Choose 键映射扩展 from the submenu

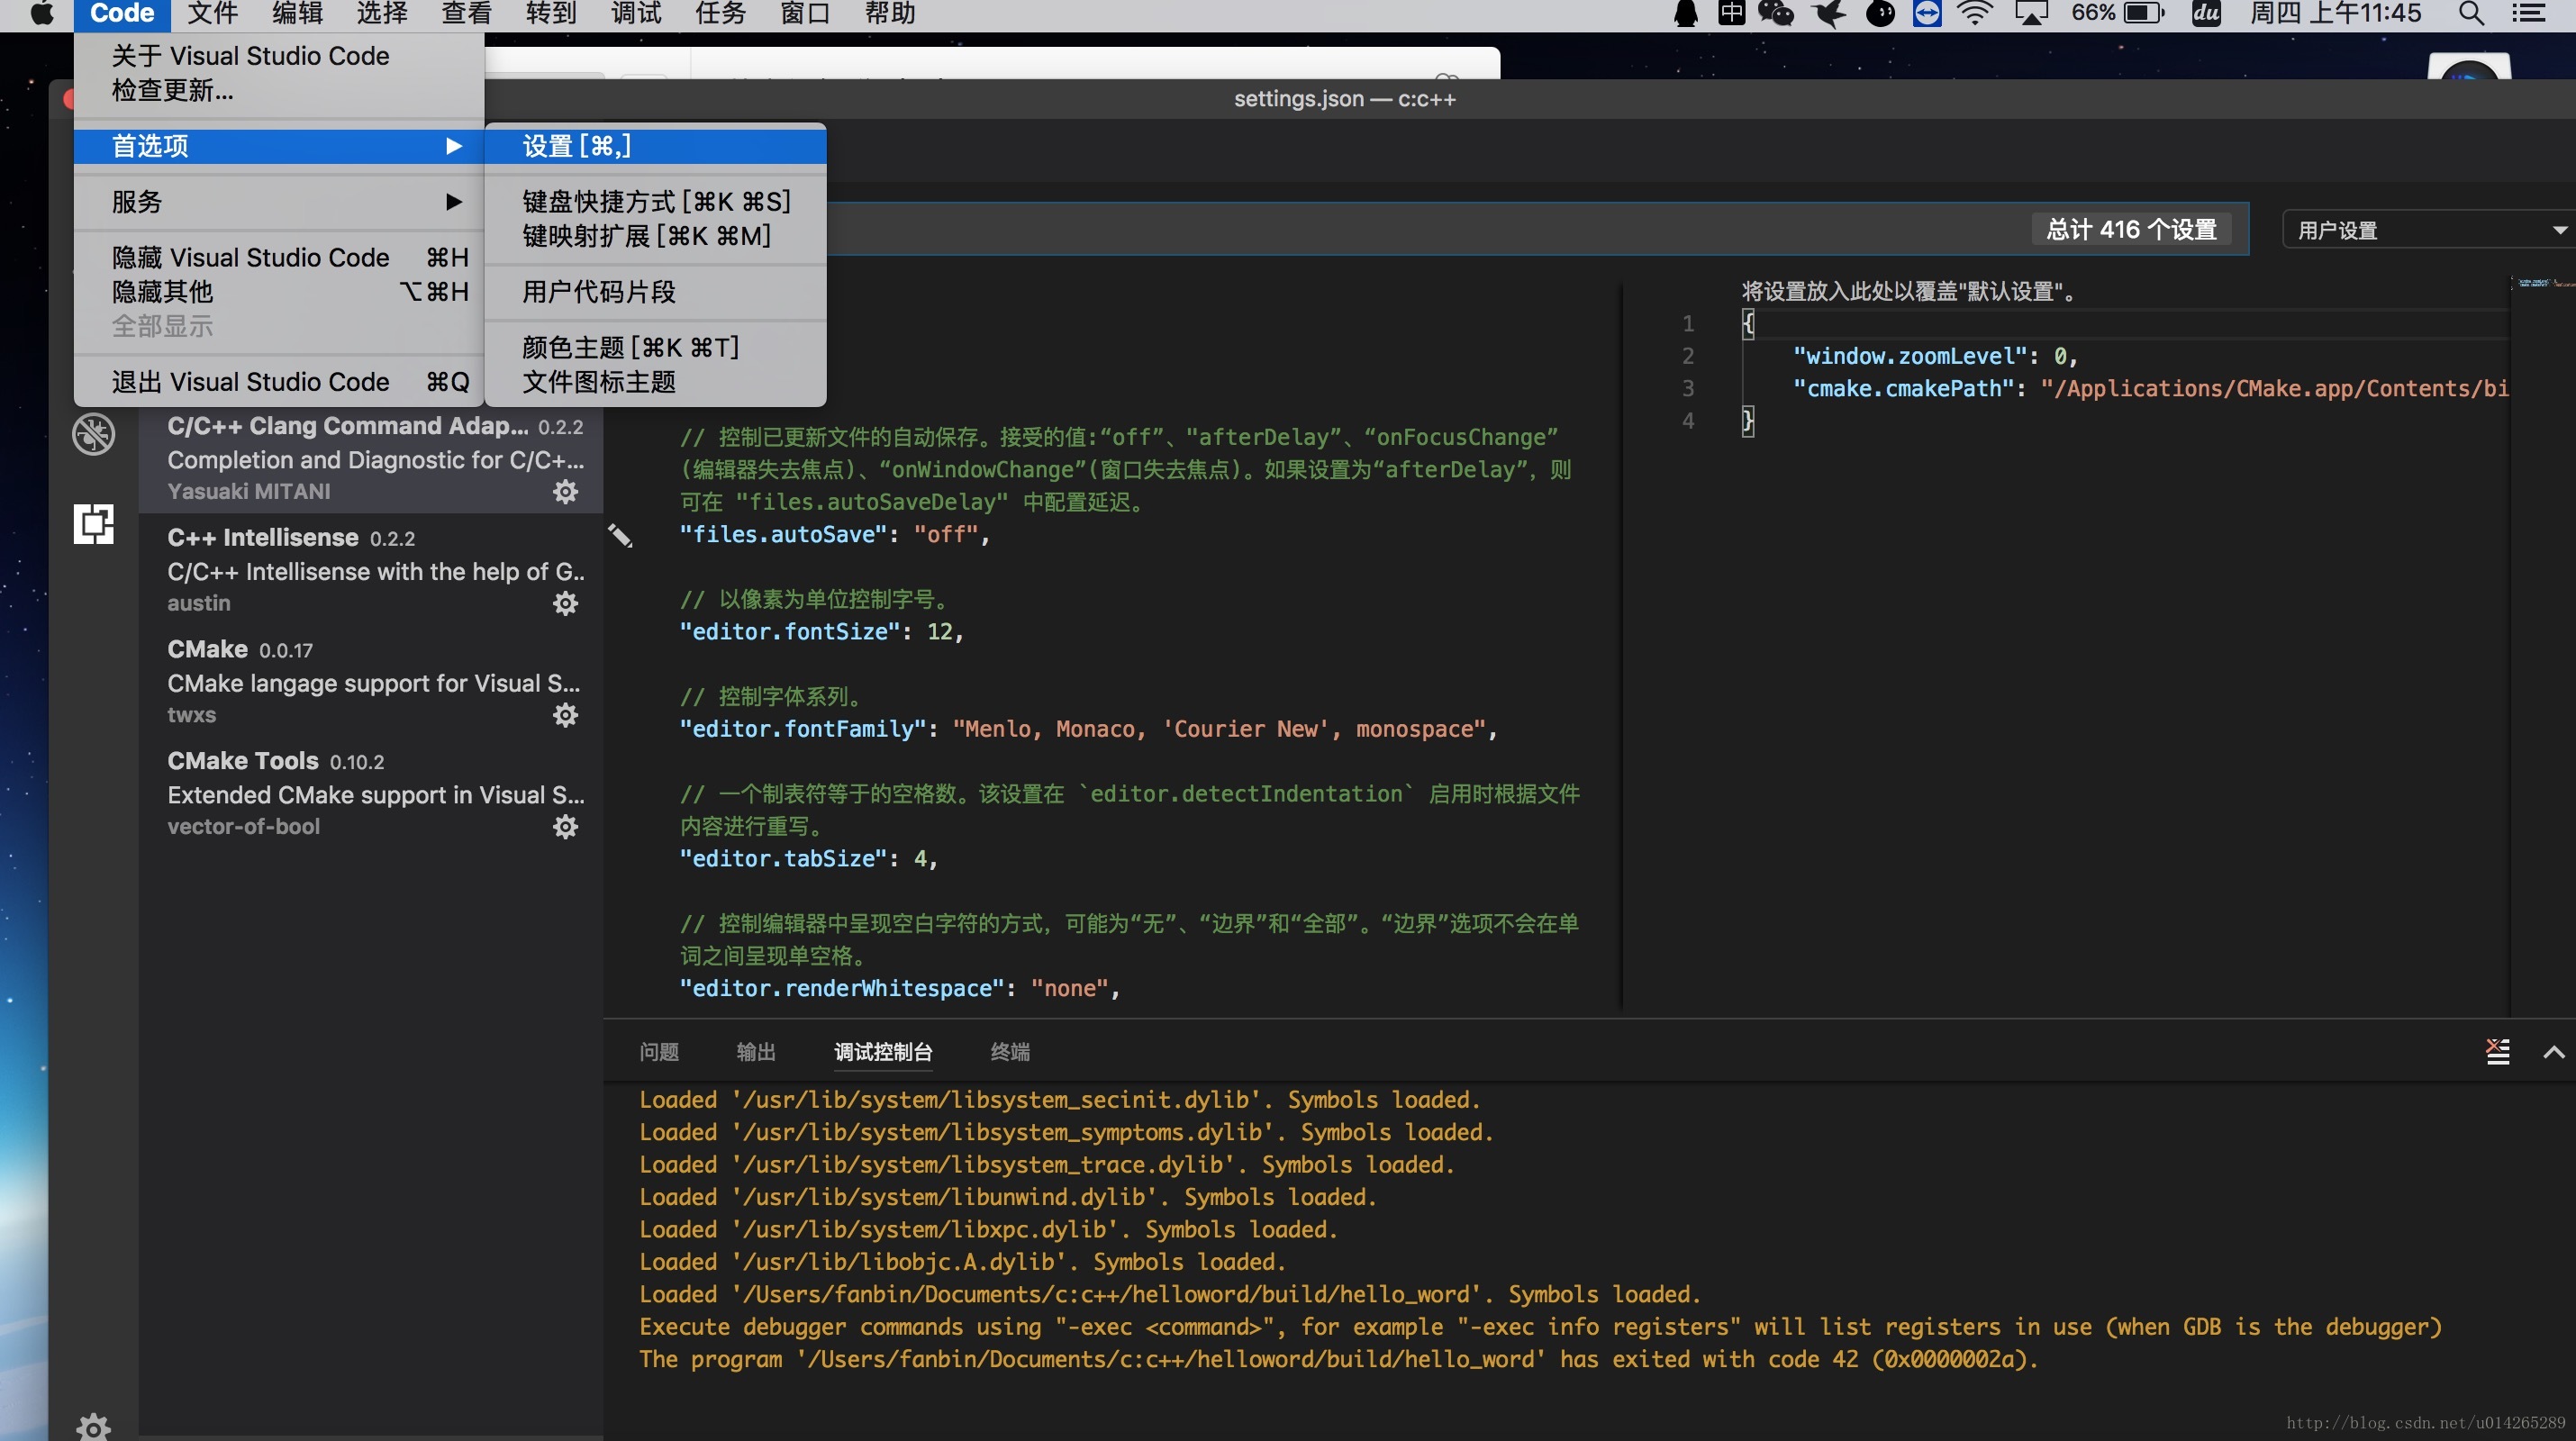point(655,236)
